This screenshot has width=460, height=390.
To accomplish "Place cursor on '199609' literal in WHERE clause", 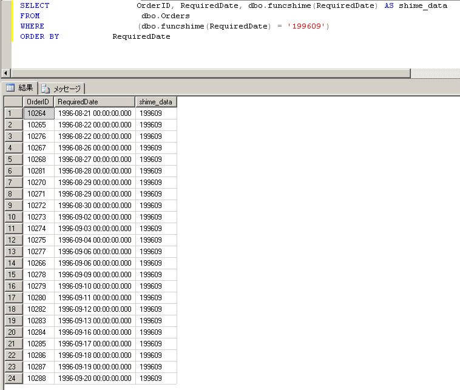I will point(305,26).
